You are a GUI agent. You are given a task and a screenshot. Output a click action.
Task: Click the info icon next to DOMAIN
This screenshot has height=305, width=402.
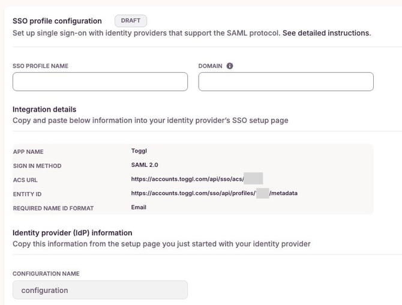[230, 66]
